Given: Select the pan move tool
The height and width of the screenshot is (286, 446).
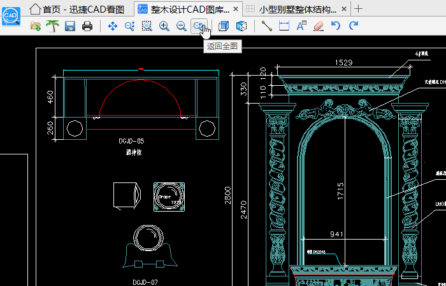Looking at the screenshot, I should [113, 26].
